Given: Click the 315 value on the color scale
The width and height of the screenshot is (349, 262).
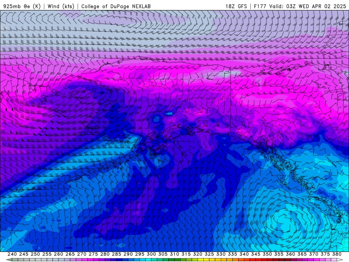Looking at the screenshot, I should coord(186,254).
